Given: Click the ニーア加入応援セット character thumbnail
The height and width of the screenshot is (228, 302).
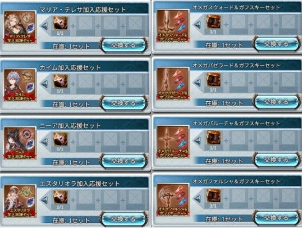Looking at the screenshot, I should (x=20, y=143).
